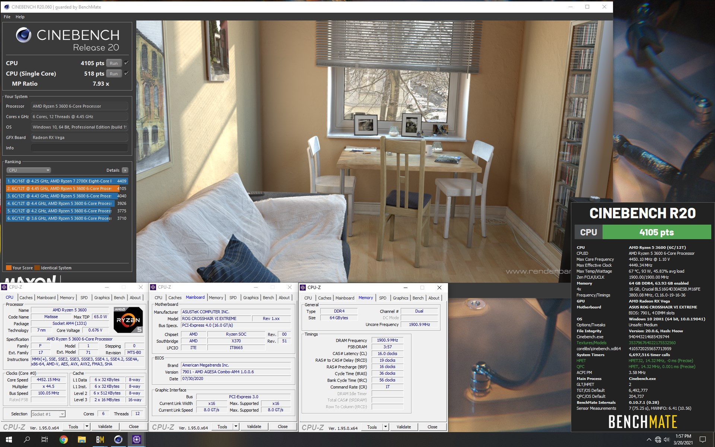
Task: Click the left CPU-Z window title icon
Action: pyautogui.click(x=4, y=287)
